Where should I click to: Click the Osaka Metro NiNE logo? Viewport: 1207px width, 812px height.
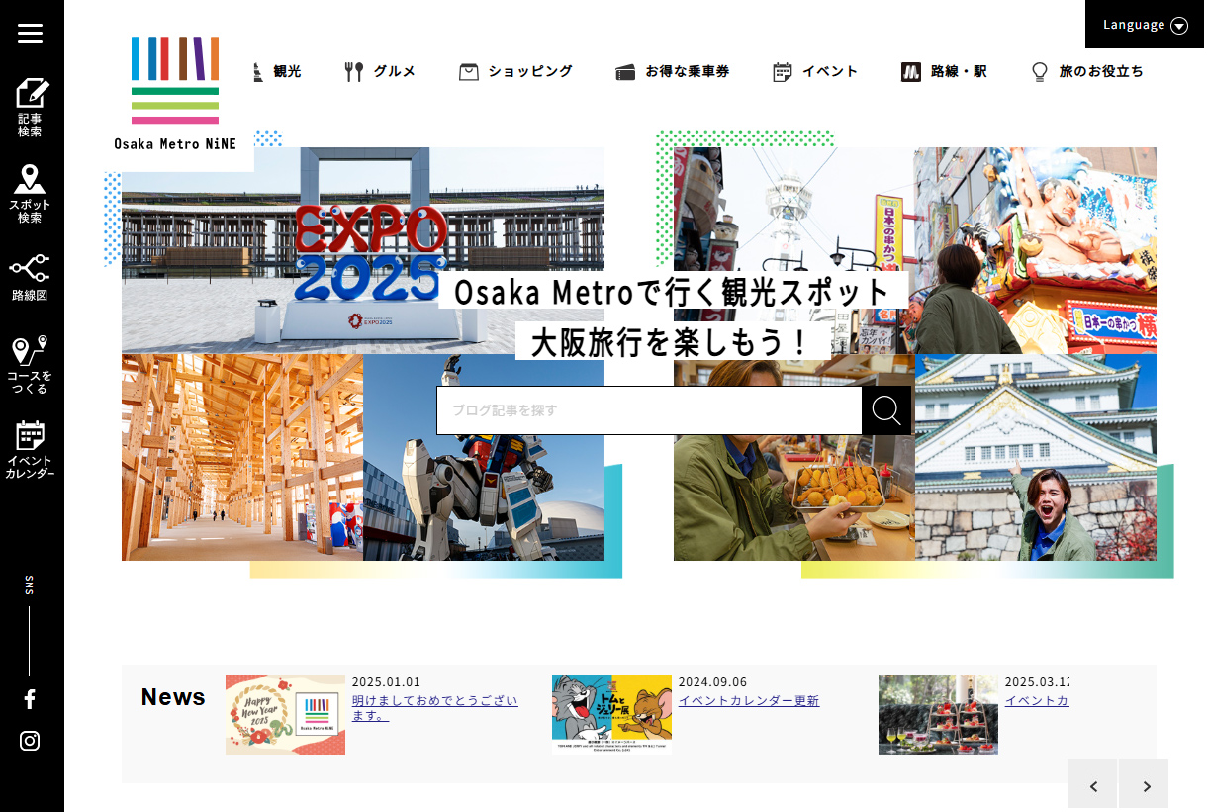(x=175, y=94)
